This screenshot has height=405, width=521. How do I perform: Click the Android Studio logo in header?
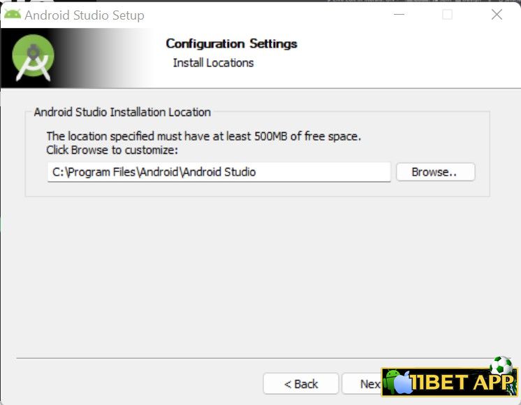(x=33, y=57)
